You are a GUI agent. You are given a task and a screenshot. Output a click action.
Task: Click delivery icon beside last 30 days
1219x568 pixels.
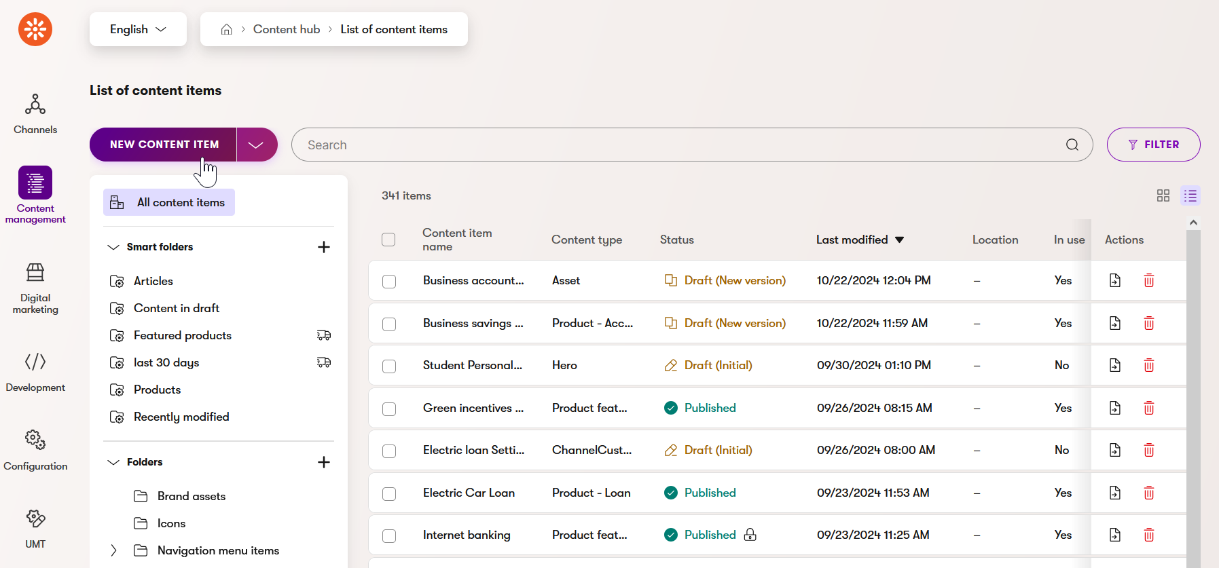pos(324,362)
